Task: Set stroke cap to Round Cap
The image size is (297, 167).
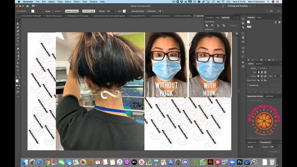Action: (x=262, y=72)
